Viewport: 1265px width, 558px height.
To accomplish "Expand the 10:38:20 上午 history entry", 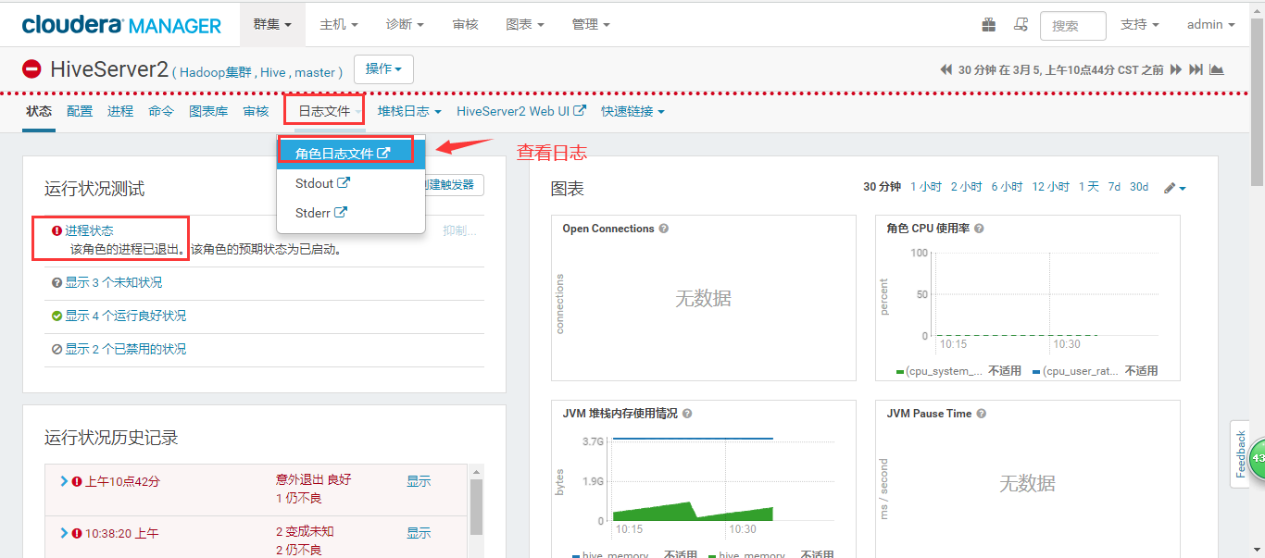I will (x=64, y=533).
